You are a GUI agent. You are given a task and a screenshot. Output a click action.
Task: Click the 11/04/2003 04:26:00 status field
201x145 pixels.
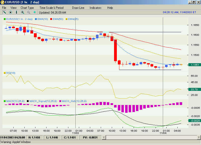13,137
